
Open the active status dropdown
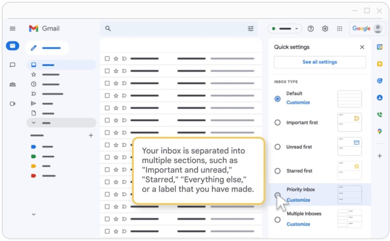[x=285, y=29]
